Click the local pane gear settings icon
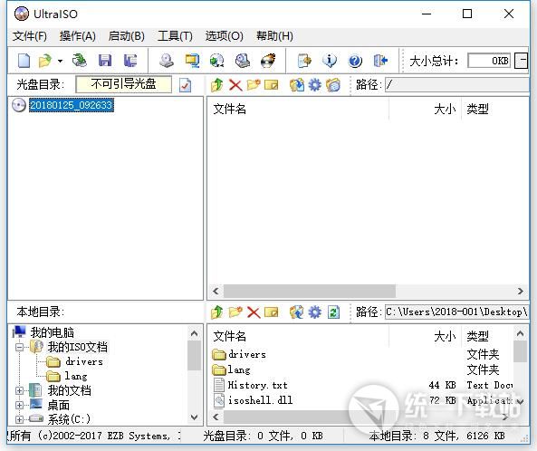Image resolution: width=537 pixels, height=451 pixels. click(315, 312)
